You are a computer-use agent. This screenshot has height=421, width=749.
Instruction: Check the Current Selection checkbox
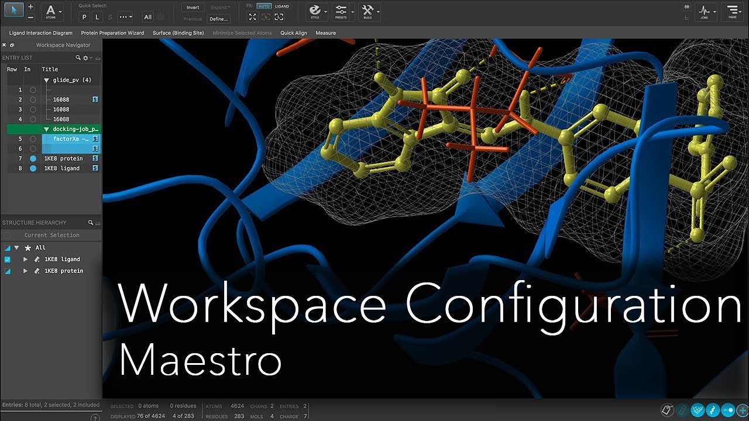[x=8, y=235]
